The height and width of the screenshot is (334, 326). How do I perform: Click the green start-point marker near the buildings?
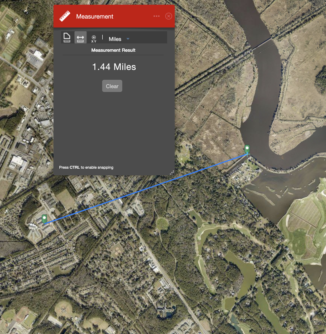coord(44,219)
